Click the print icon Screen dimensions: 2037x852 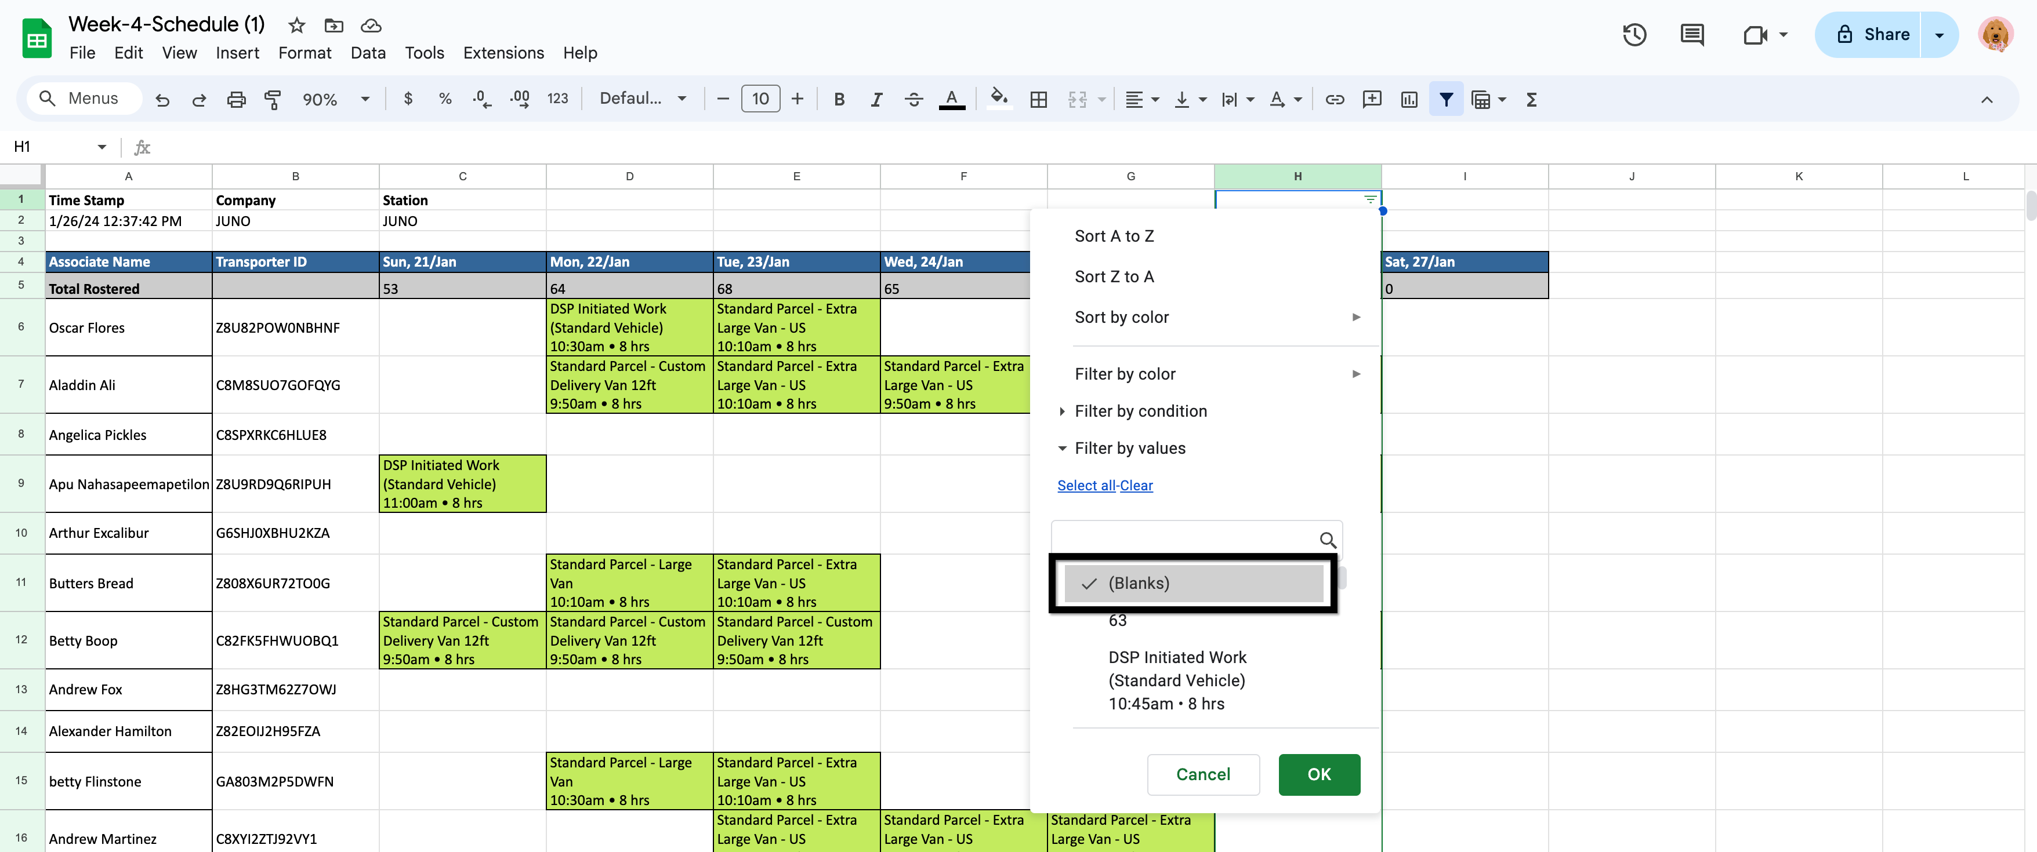[x=235, y=100]
